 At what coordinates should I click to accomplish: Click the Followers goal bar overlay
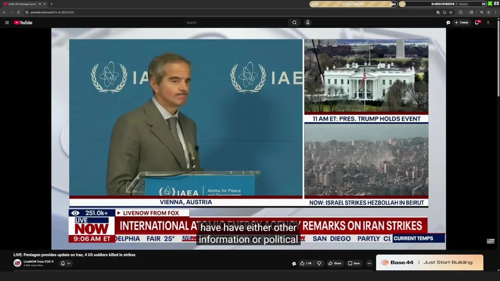pyautogui.click(x=353, y=4)
